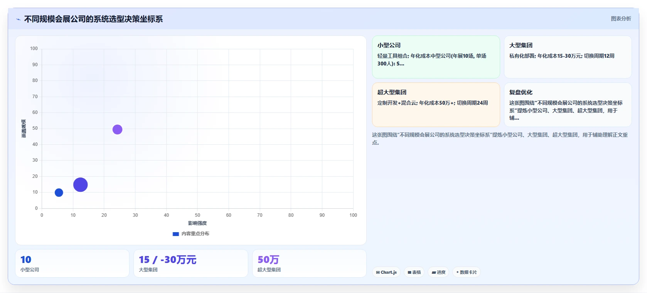
Task: Click the main title 不同规模会展公司的系统选型决策坐标系
Action: point(93,19)
